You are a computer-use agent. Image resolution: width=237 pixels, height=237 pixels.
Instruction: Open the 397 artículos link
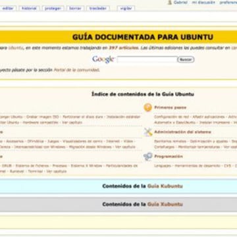[x=123, y=48]
